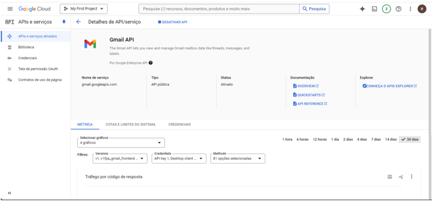Open chart options three-dot menu
432x201 pixels.
coord(411,177)
